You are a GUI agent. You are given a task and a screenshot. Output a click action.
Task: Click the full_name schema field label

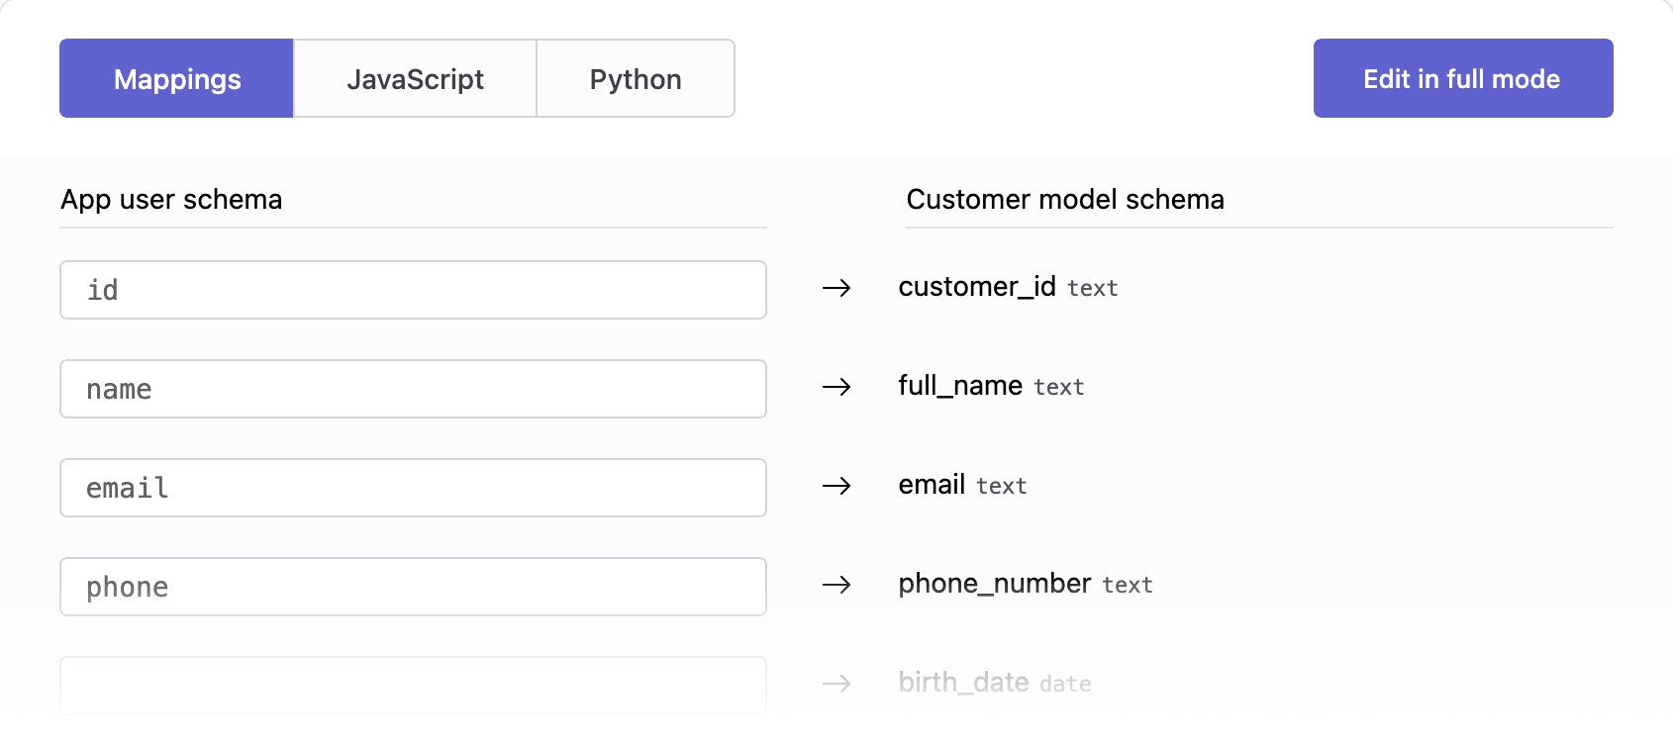(x=960, y=386)
